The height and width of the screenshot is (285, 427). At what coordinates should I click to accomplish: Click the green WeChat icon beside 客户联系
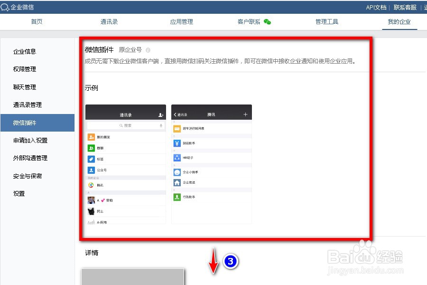click(x=268, y=22)
